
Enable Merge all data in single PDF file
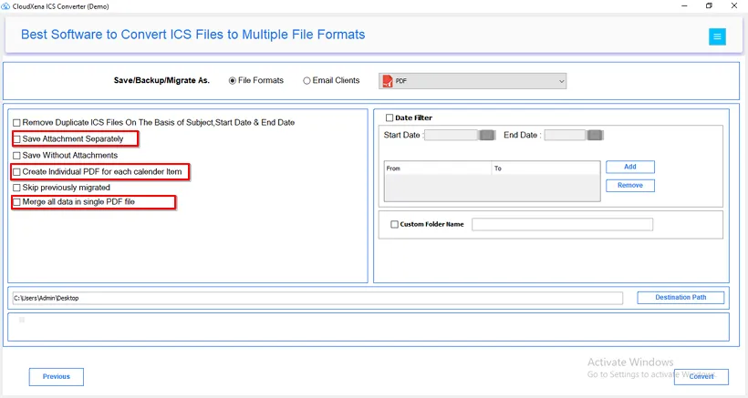pyautogui.click(x=16, y=202)
